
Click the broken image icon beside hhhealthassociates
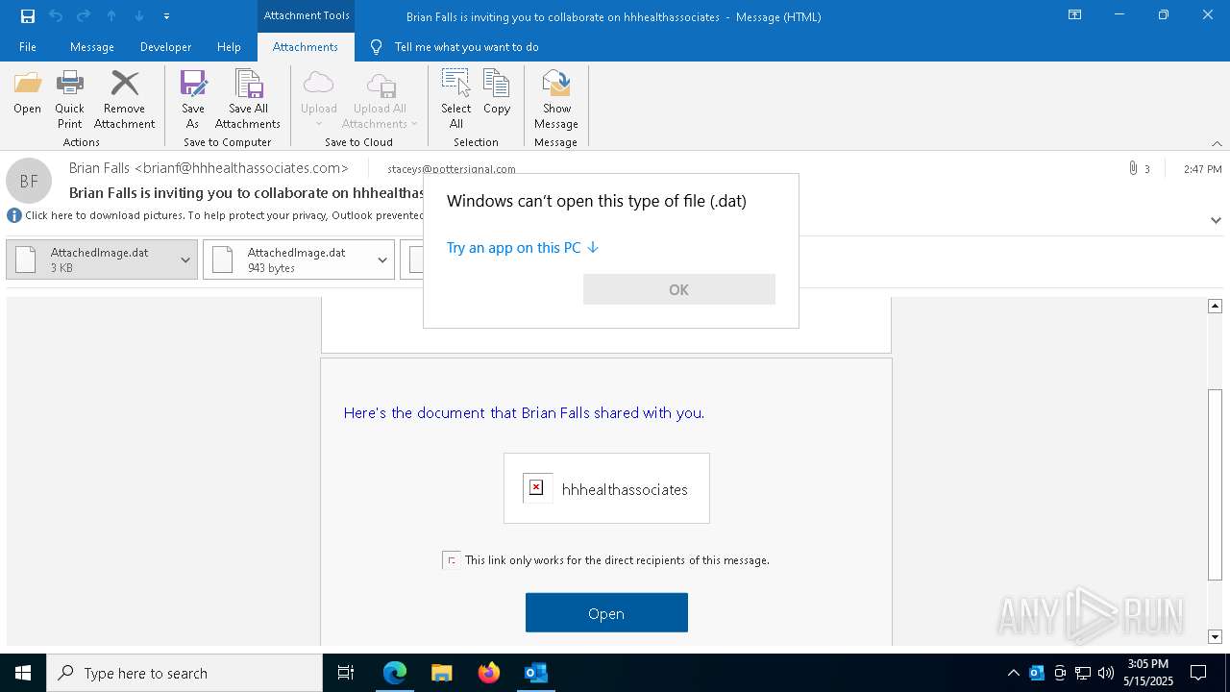(x=537, y=488)
